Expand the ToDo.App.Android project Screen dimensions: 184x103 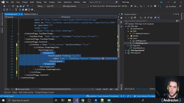coord(126,50)
